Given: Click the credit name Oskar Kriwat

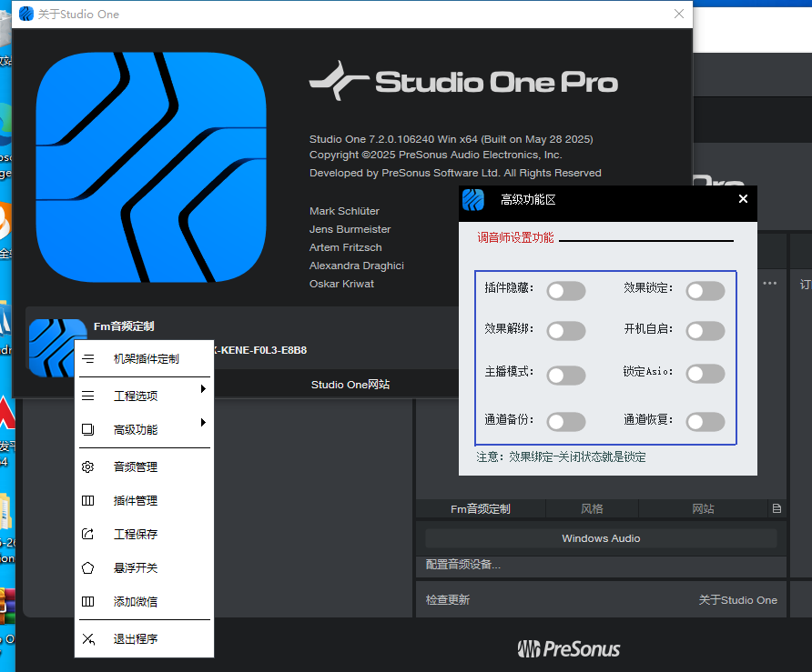Looking at the screenshot, I should pyautogui.click(x=341, y=284).
